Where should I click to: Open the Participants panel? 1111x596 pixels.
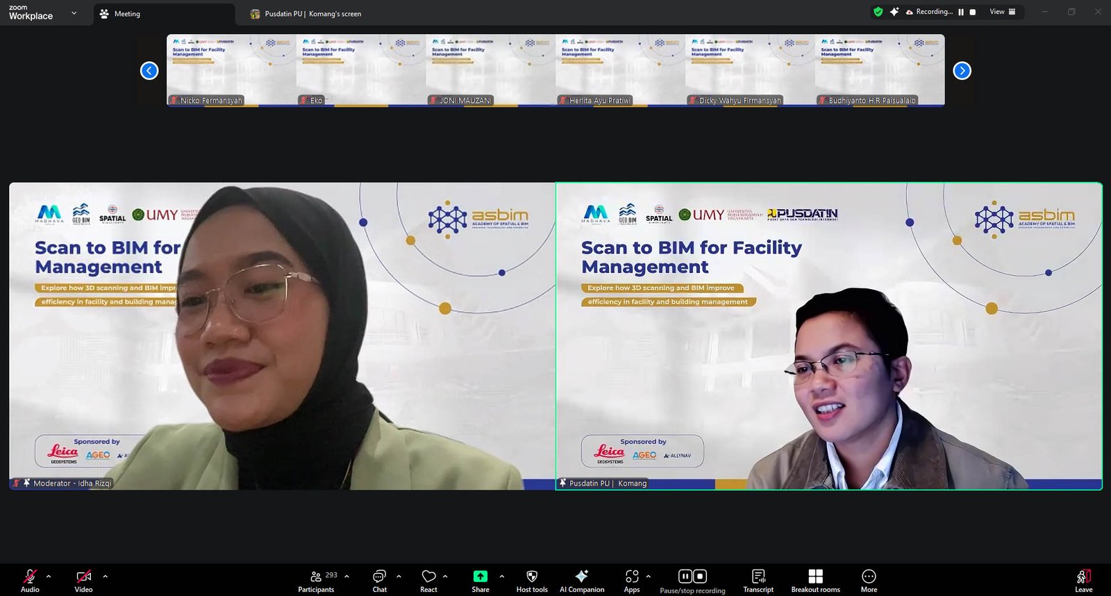(x=316, y=581)
